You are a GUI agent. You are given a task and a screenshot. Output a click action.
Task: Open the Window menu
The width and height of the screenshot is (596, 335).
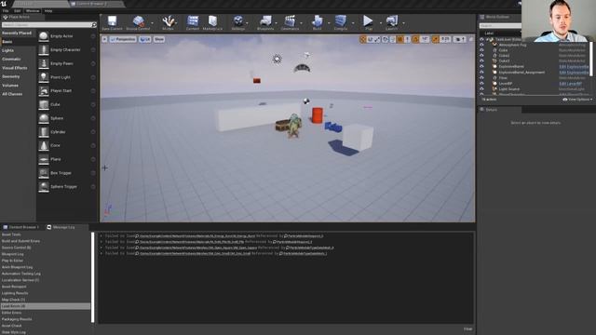point(33,11)
